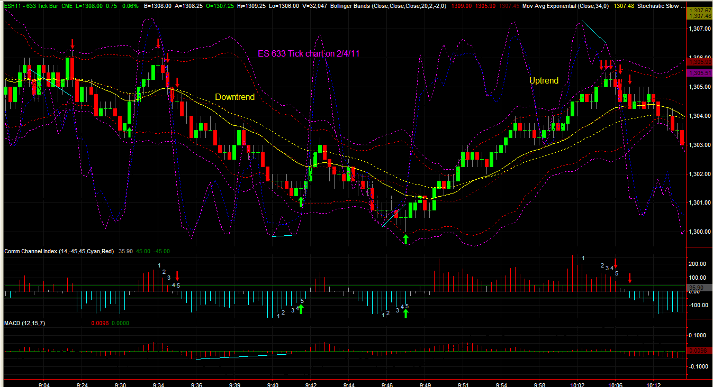The width and height of the screenshot is (713, 387).
Task: Click the yellow 1307.48 moving average value
Action: 622,6
